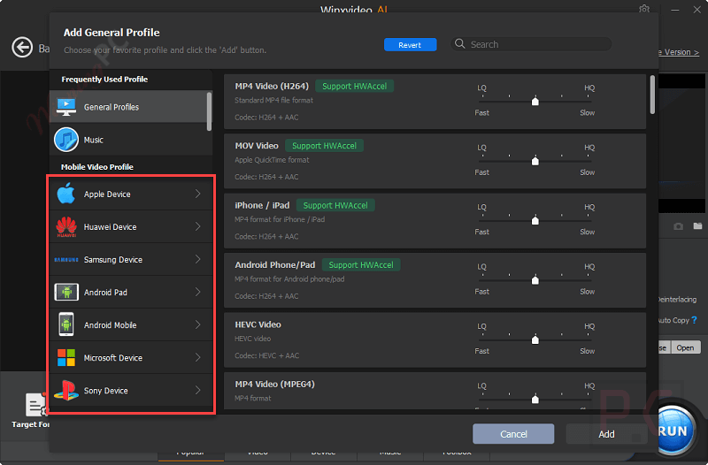Click the RUN button
This screenshot has width=708, height=465.
point(674,431)
